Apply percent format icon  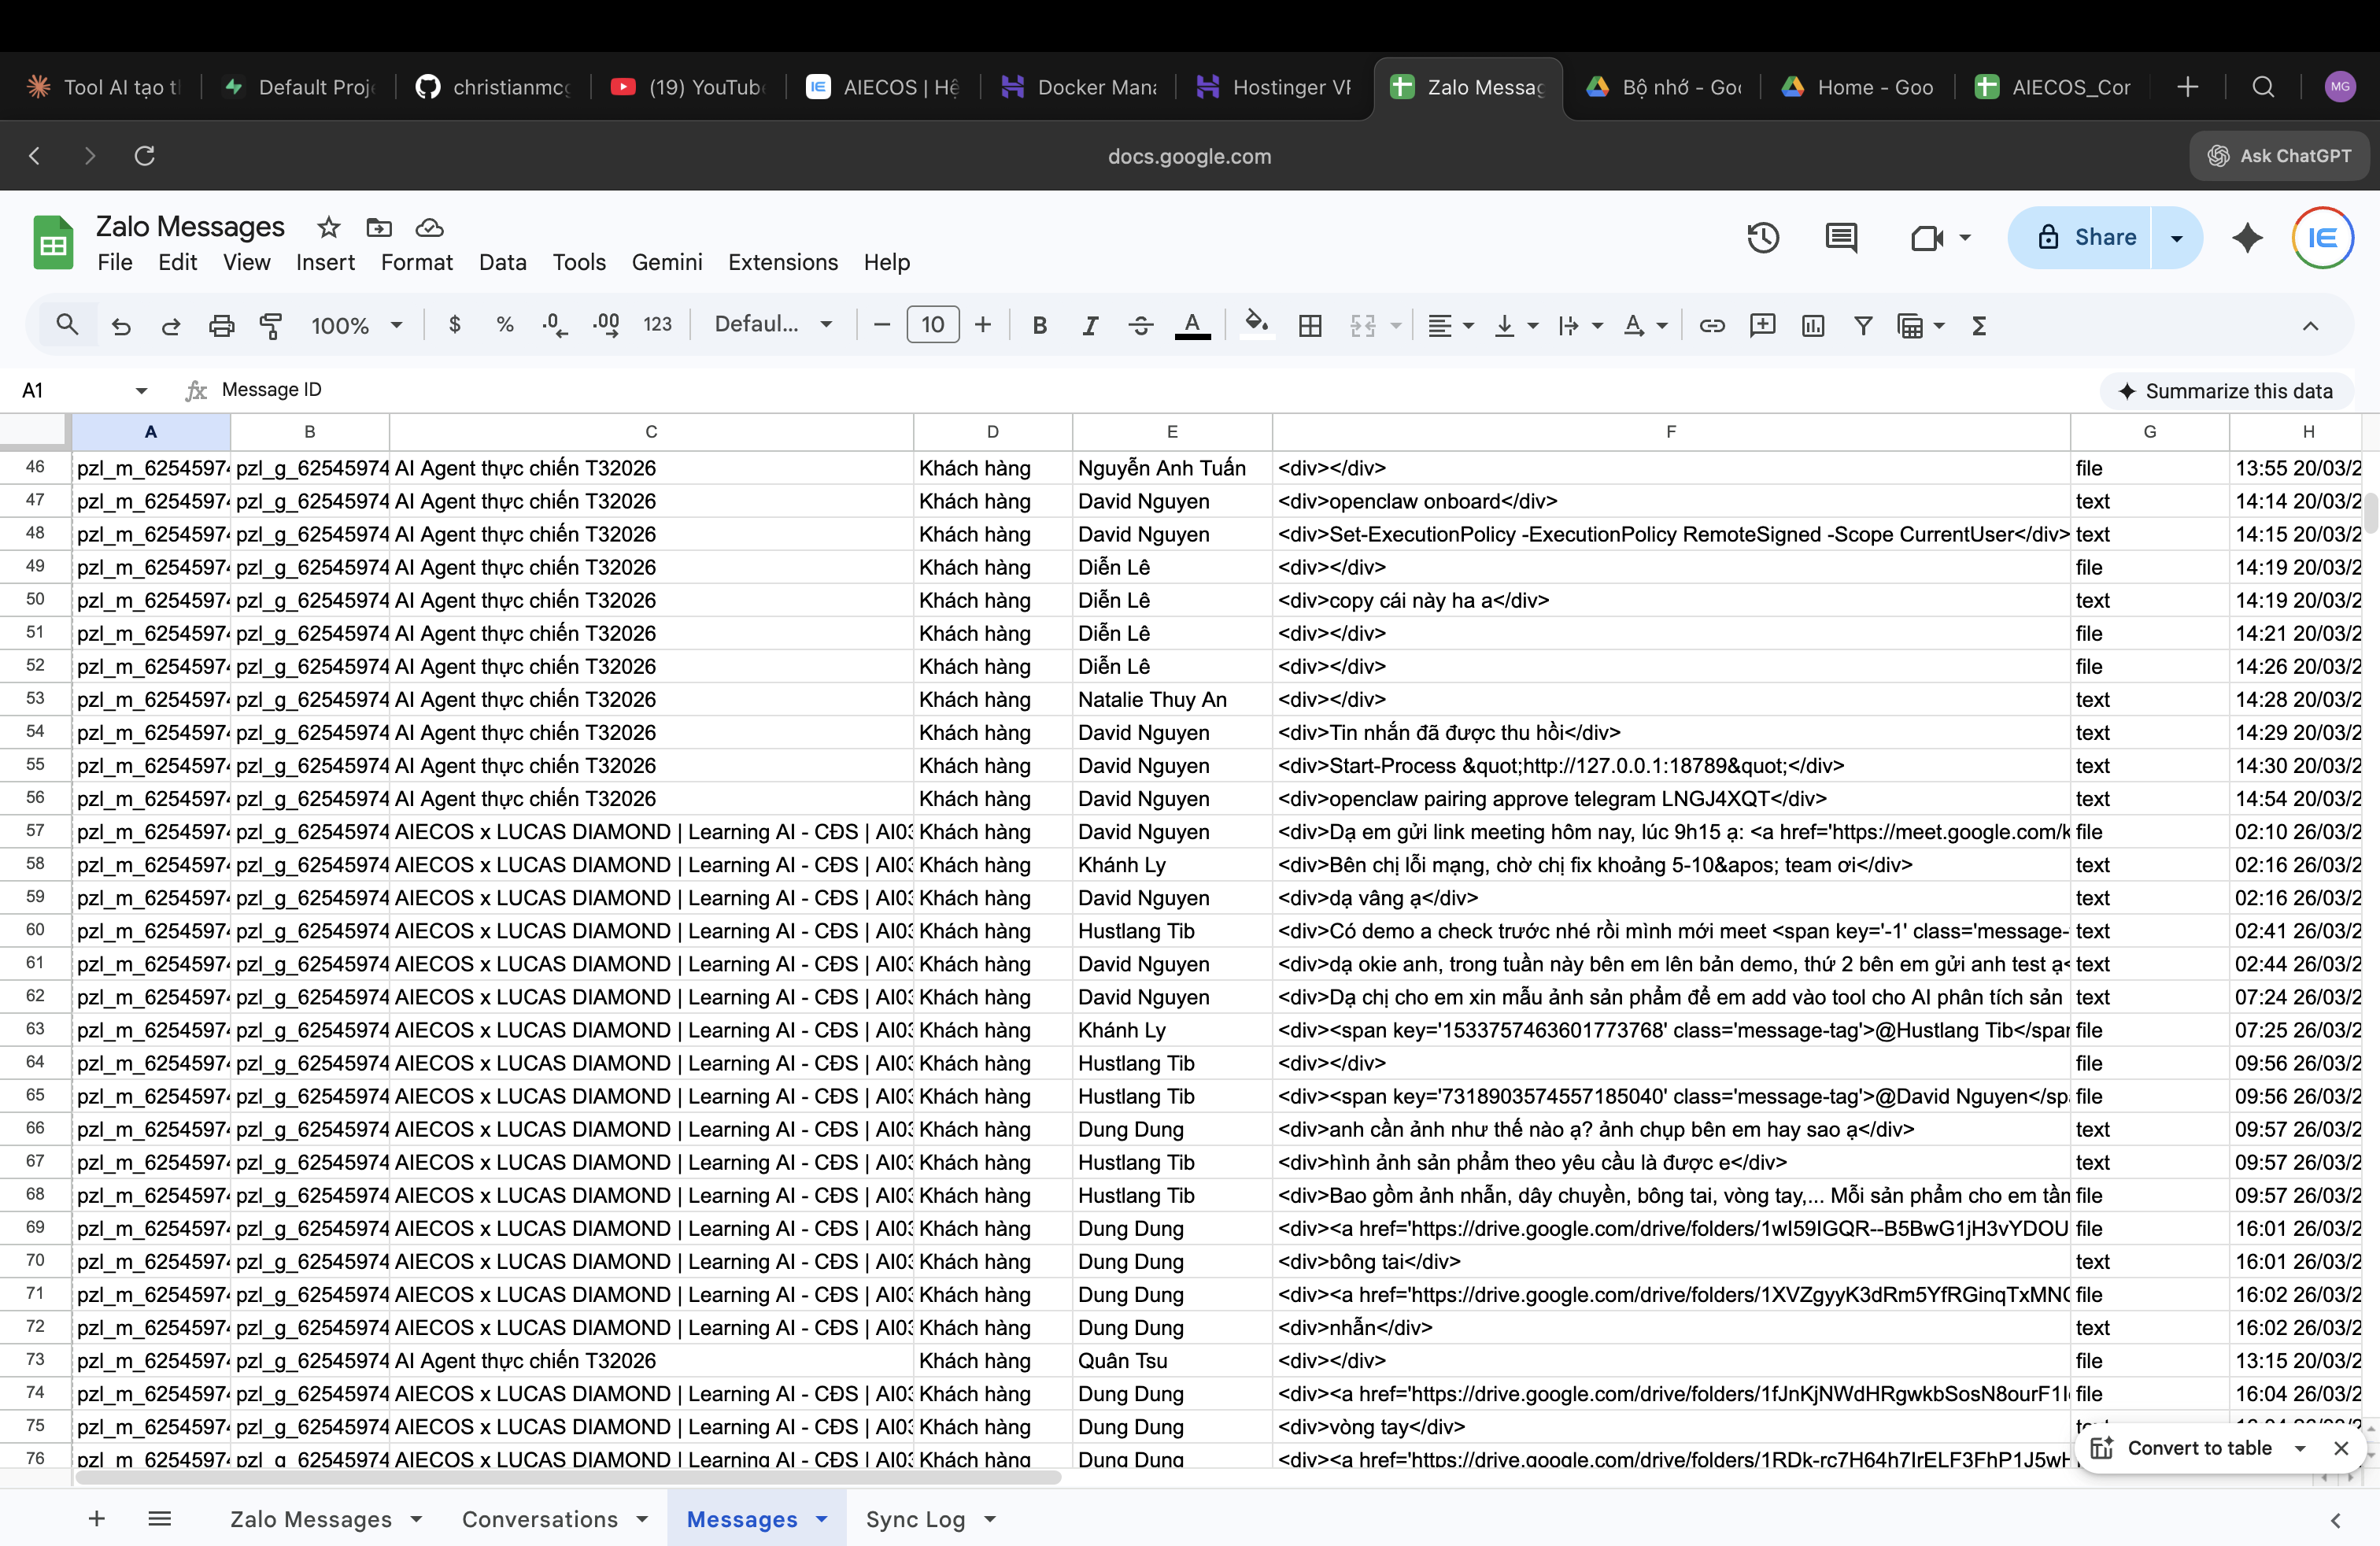[505, 324]
